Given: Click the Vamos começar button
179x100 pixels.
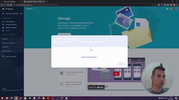Looking at the screenshot, I should (x=64, y=34).
